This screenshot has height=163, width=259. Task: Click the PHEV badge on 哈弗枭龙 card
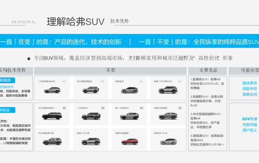tap(141, 81)
